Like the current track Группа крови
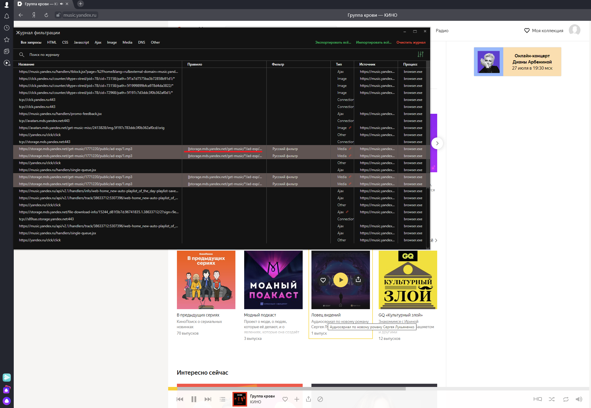 pyautogui.click(x=285, y=399)
